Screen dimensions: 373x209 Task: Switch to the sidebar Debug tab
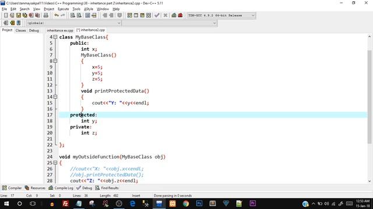34,30
